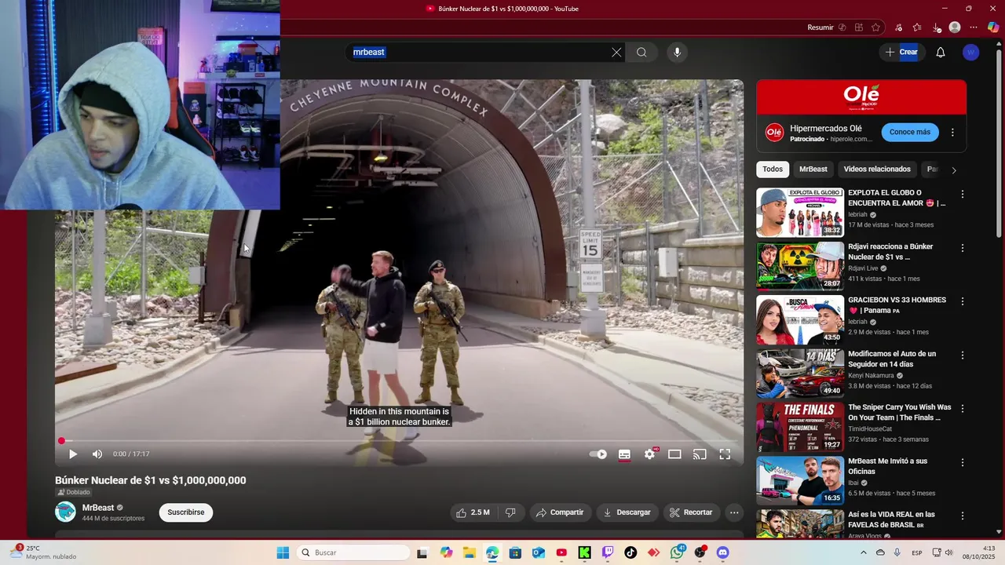
Task: Open options for EXPLOTA EL GLOBO video
Action: coord(963,194)
